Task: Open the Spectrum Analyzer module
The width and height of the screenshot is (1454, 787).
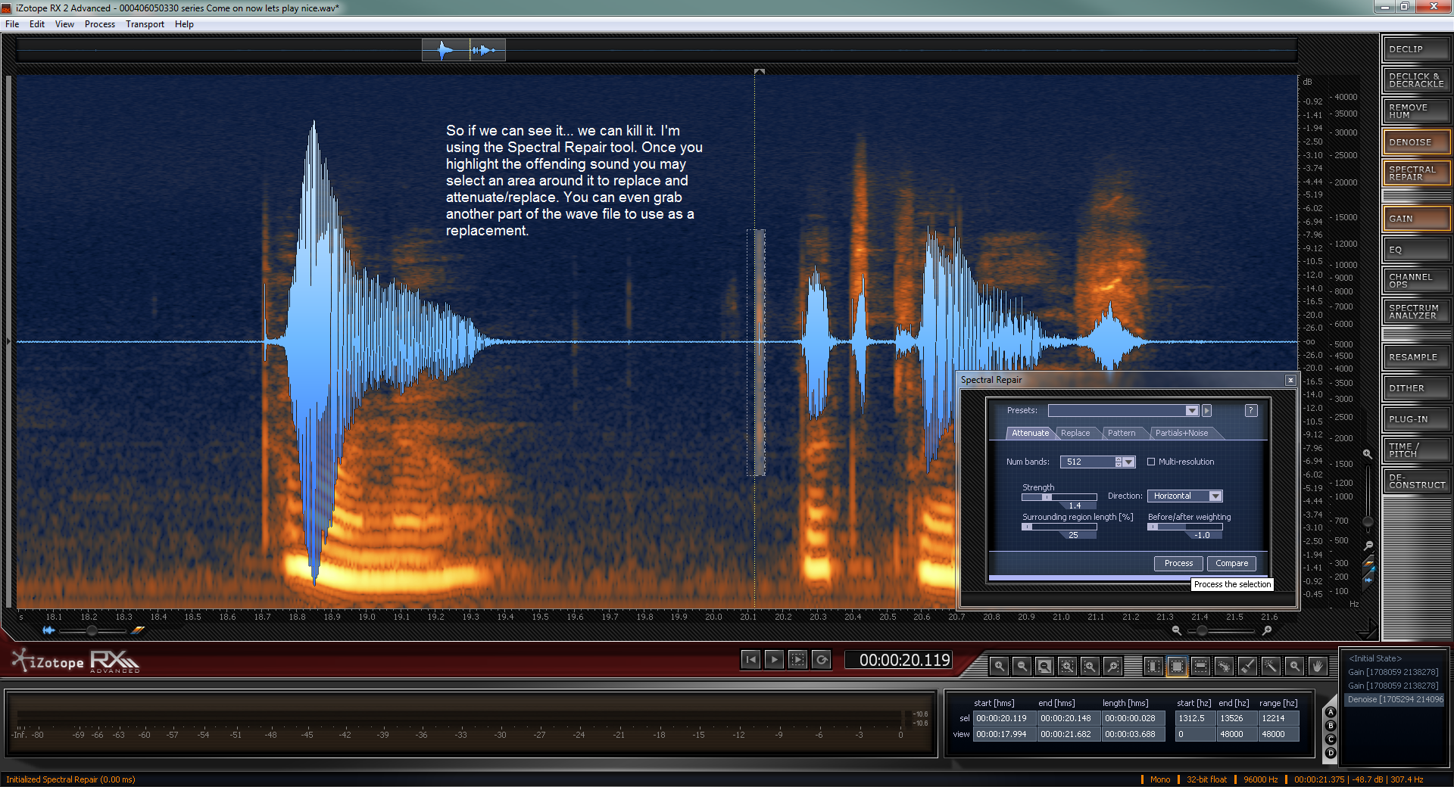Action: (x=1415, y=312)
